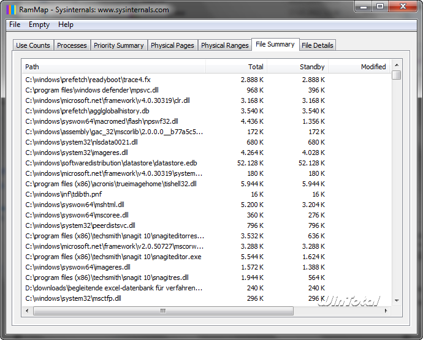Click the horizontal scrollbar left arrow

point(27,311)
